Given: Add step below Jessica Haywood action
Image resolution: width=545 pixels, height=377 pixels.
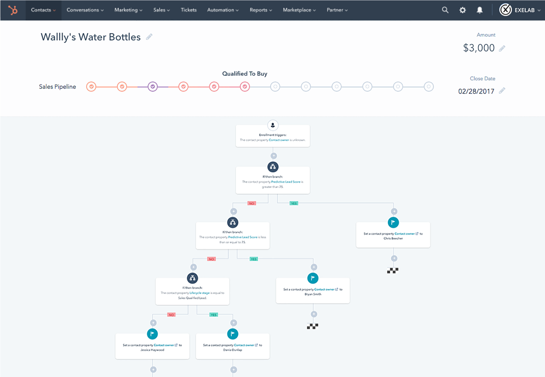Looking at the screenshot, I should click(153, 370).
